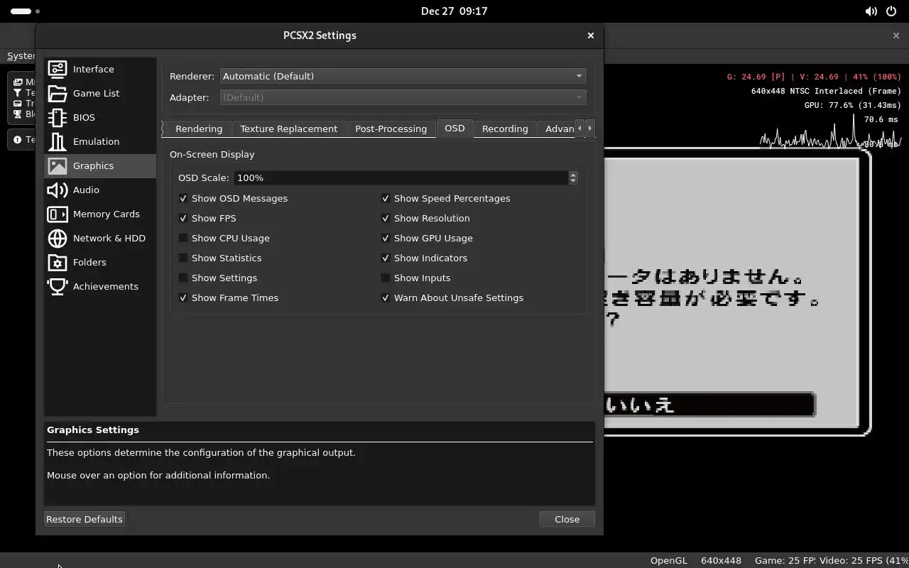This screenshot has height=568, width=909.
Task: Open the Achievements trophy icon
Action: 58,286
